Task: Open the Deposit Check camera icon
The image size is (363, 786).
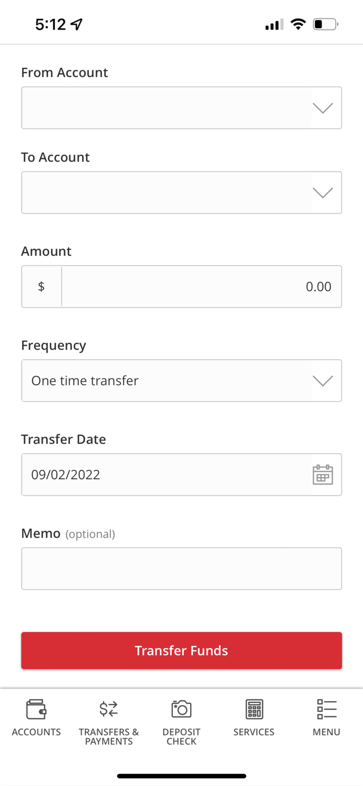Action: tap(181, 709)
